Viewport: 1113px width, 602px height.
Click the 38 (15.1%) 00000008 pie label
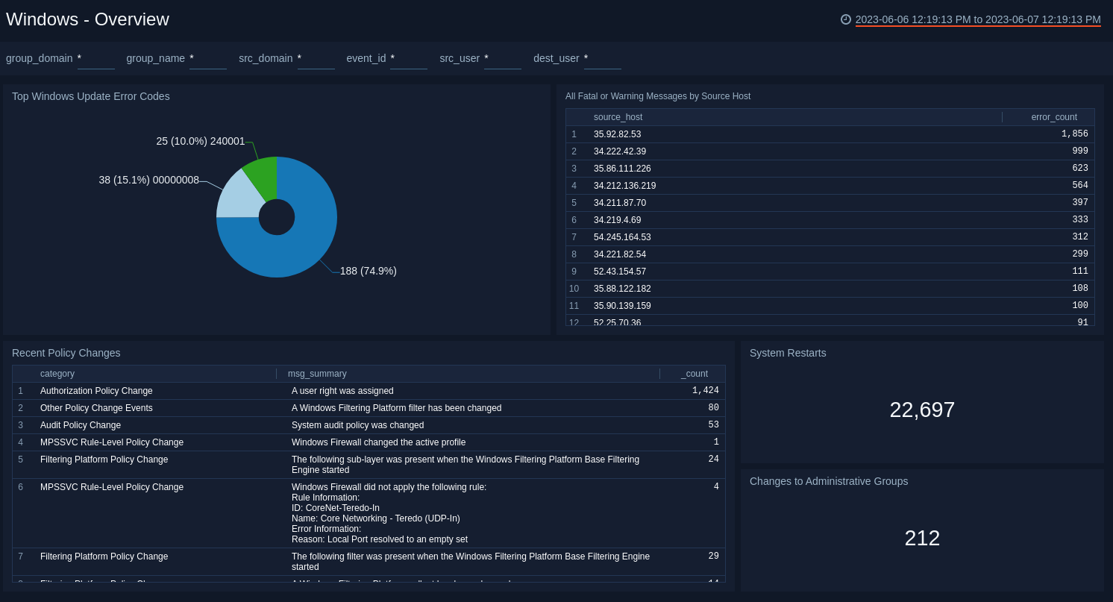149,180
